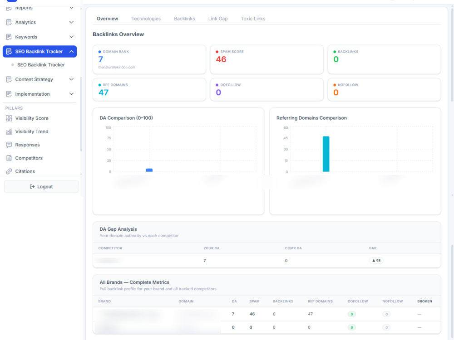Image resolution: width=454 pixels, height=340 pixels.
Task: Open the Visibility Score page
Action: 32,118
